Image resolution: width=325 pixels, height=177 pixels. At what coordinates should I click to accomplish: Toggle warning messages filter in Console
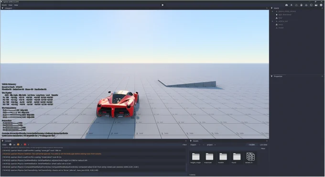[x=18, y=144]
